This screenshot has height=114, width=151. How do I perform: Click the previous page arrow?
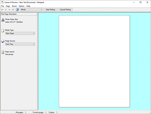pos(6,9)
